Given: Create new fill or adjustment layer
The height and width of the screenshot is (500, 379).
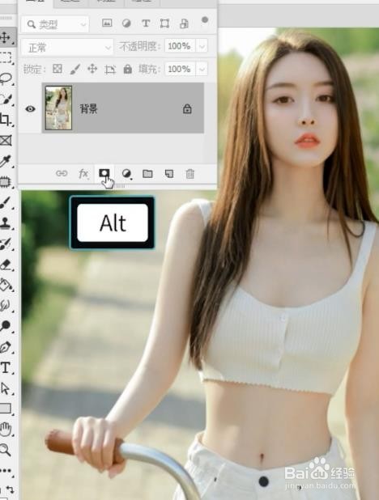Looking at the screenshot, I should (x=126, y=174).
